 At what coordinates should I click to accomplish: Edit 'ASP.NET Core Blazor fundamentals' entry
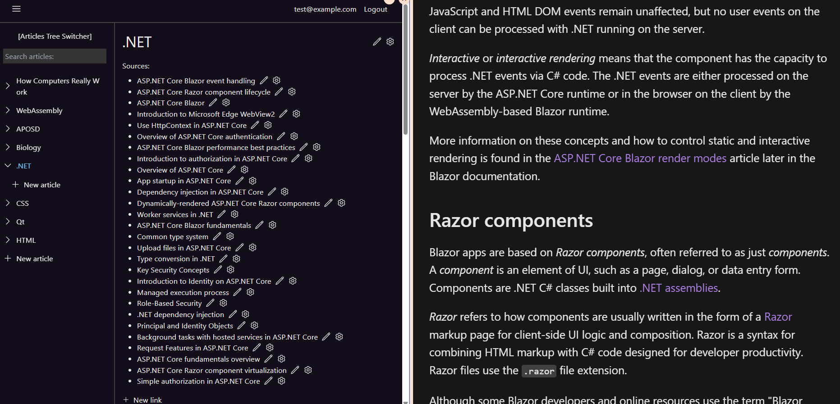[x=259, y=225]
